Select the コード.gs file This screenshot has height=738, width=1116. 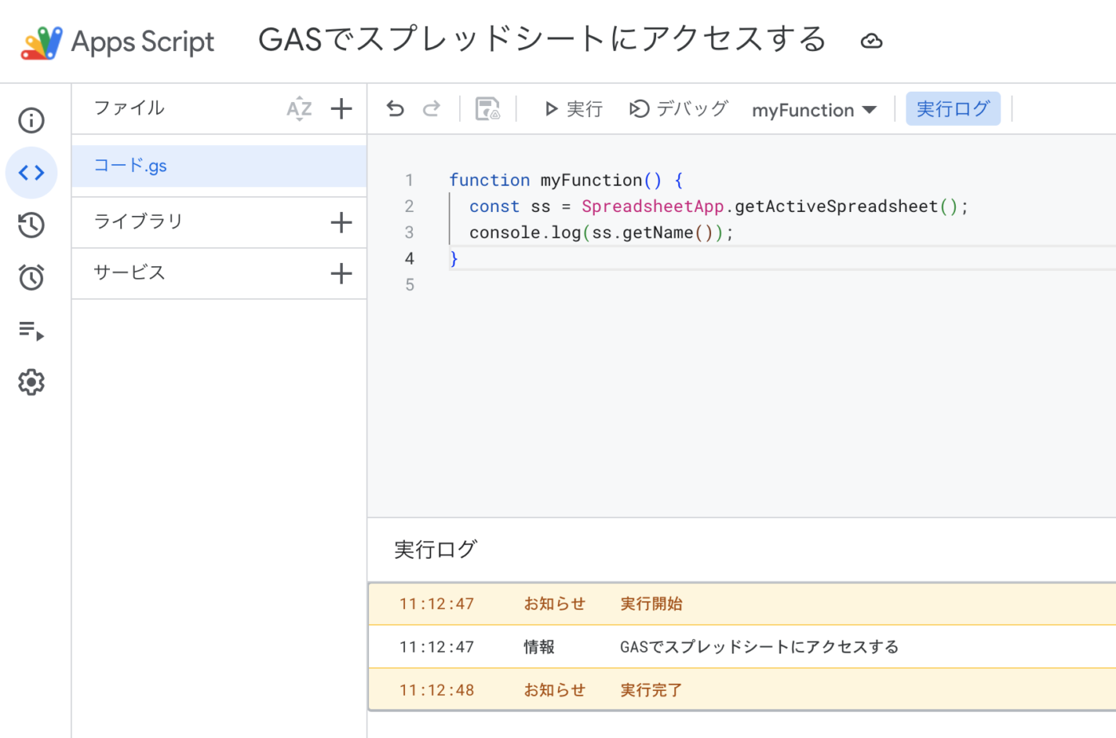(x=131, y=166)
